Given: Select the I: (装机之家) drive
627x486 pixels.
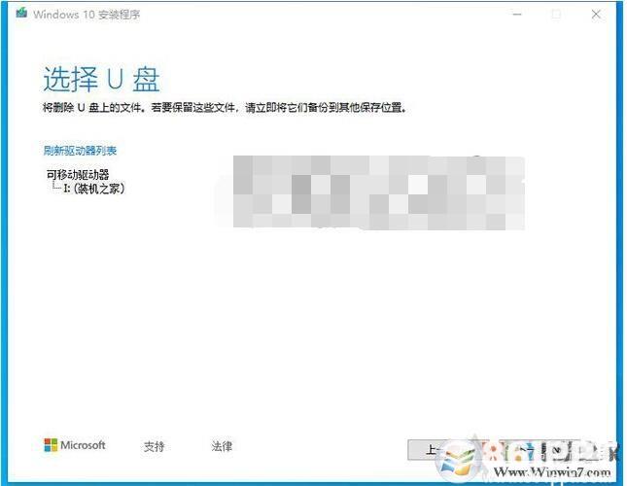Looking at the screenshot, I should pos(94,189).
